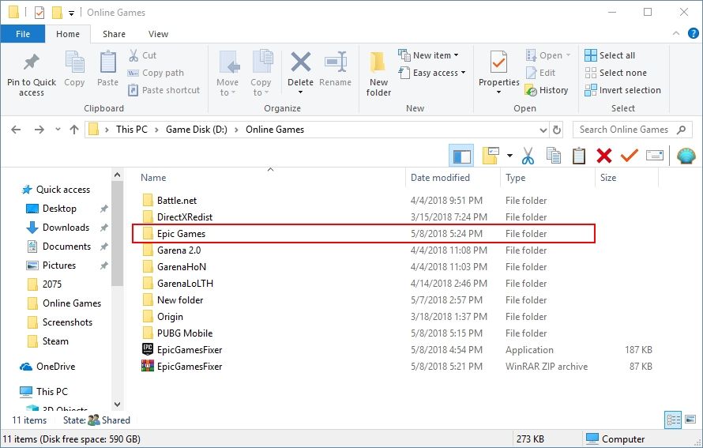Click Invert selection
The width and height of the screenshot is (703, 448).
[622, 90]
